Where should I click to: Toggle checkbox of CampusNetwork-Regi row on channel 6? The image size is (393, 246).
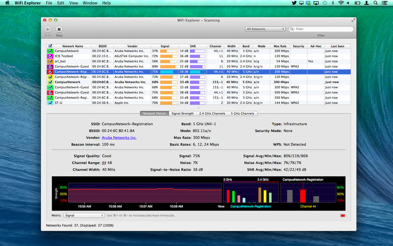click(x=50, y=77)
